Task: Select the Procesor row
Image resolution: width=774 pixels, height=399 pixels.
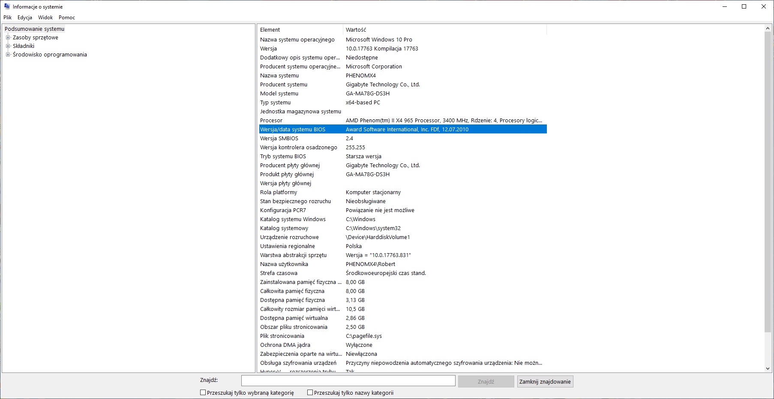Action: 403,121
